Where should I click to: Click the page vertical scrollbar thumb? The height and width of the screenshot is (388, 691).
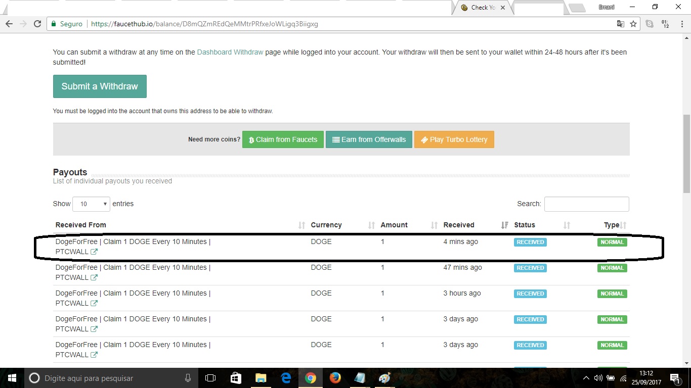pos(686,154)
